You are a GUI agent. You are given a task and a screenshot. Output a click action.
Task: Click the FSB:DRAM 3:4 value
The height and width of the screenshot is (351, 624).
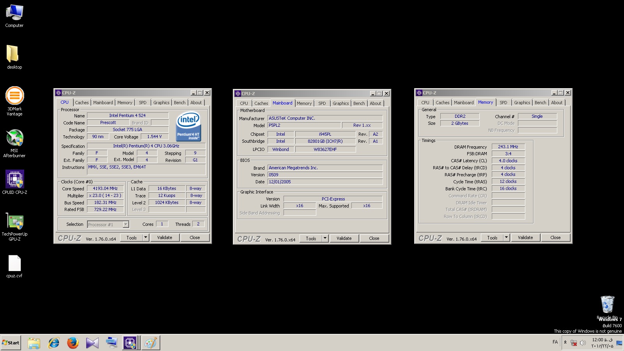[508, 154]
